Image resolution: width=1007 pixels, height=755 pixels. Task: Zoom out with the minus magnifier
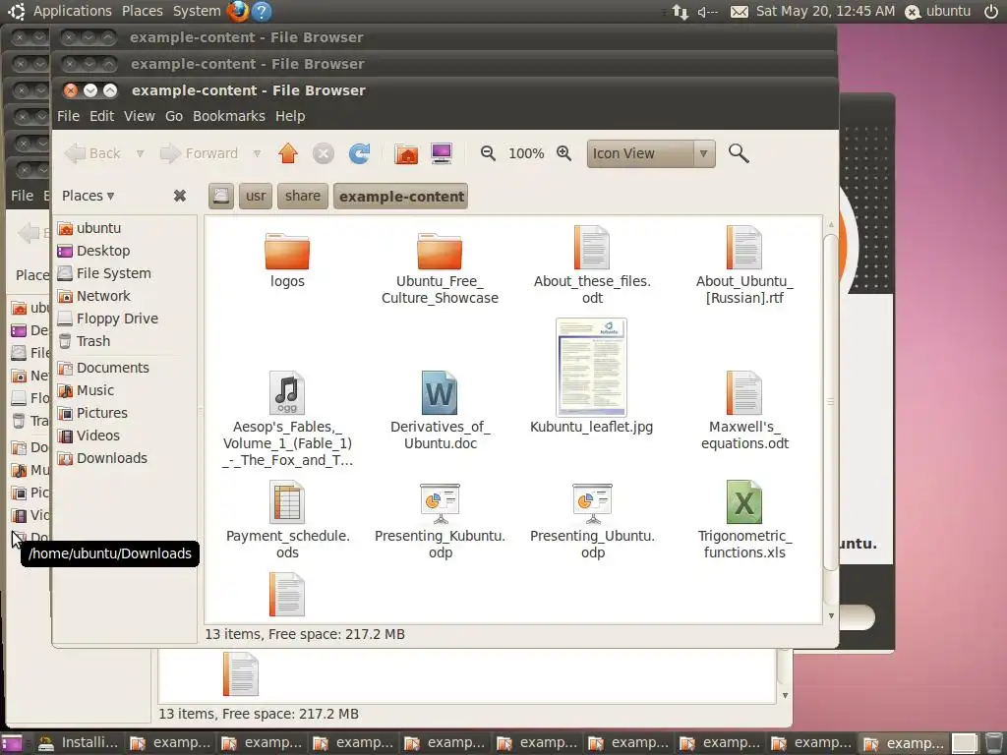[x=488, y=153]
